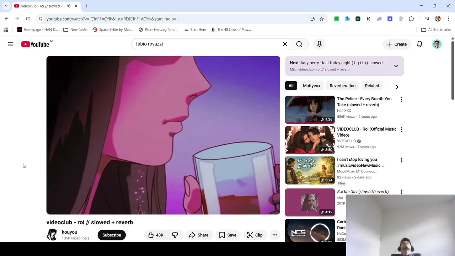Click the video player to pause
The height and width of the screenshot is (256, 455).
click(x=163, y=135)
